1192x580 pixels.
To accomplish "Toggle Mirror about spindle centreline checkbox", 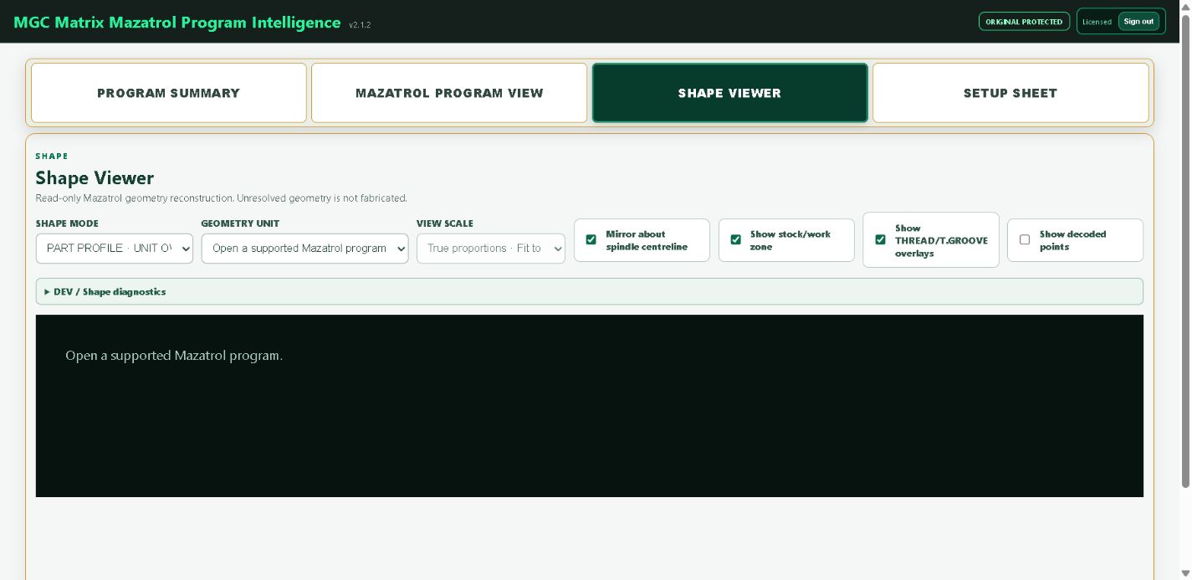I will 591,239.
